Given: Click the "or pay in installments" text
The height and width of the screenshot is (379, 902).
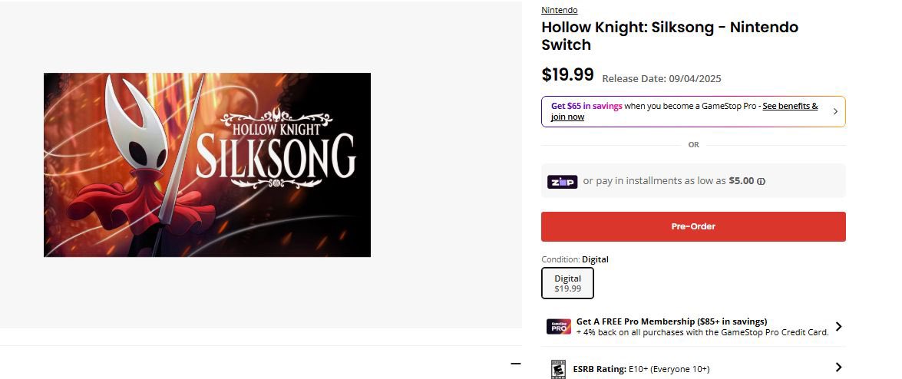Looking at the screenshot, I should [x=654, y=181].
